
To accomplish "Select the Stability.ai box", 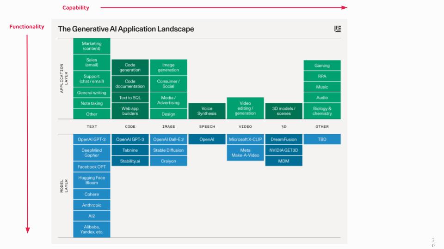I will 130,161.
